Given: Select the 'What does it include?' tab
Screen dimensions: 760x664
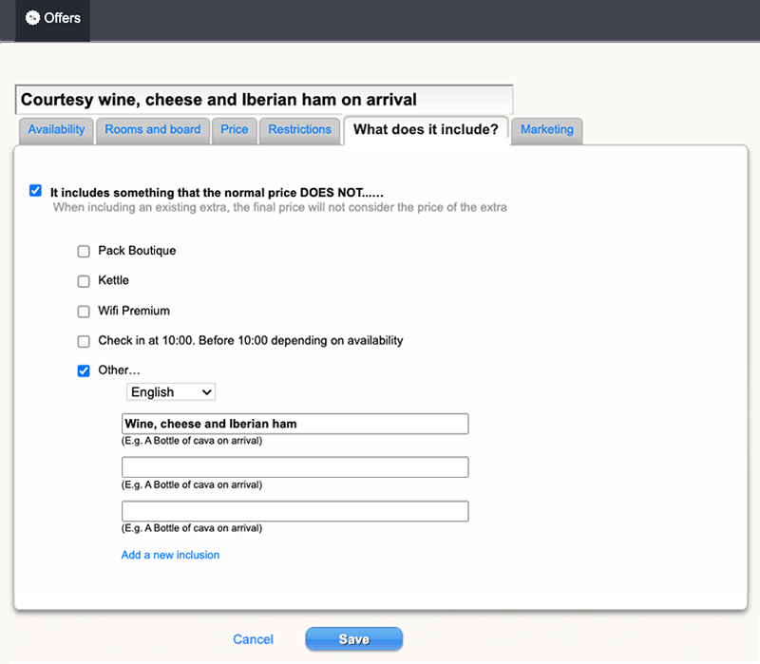Looking at the screenshot, I should tap(426, 130).
